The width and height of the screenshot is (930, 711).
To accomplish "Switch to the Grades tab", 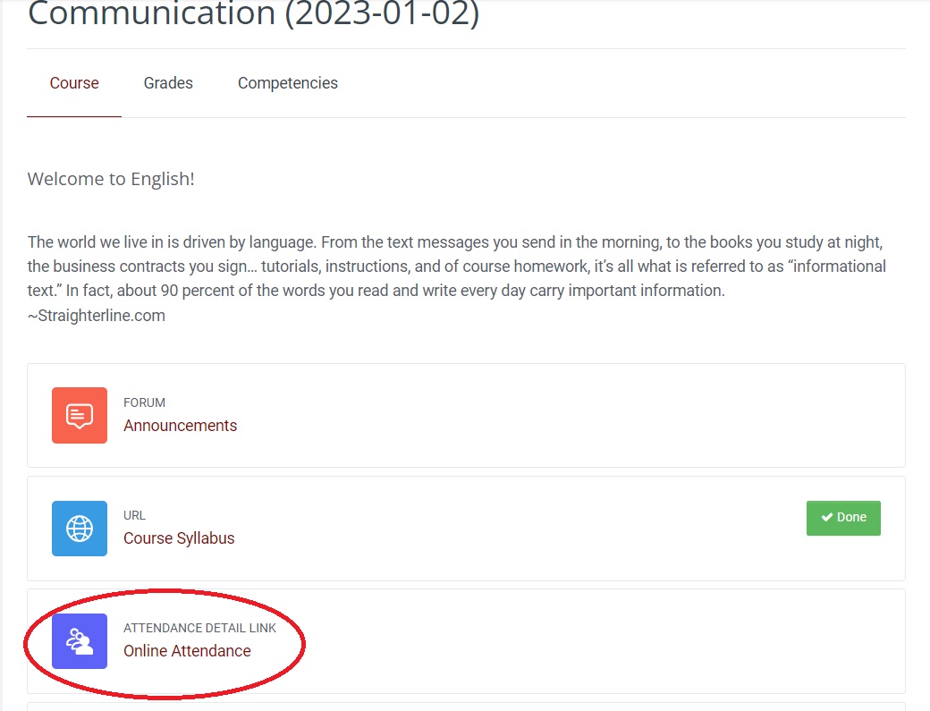I will [168, 83].
